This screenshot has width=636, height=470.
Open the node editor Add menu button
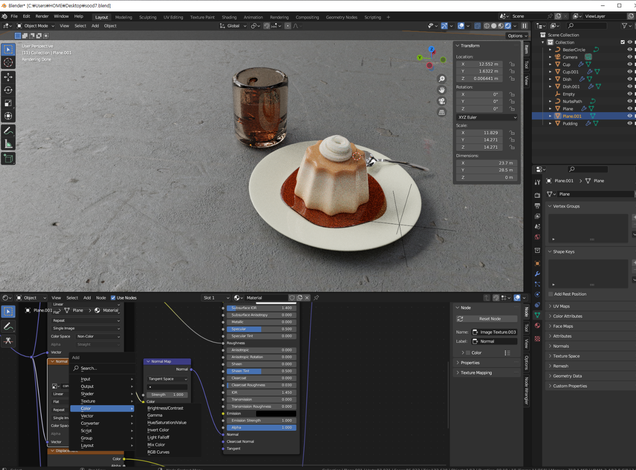pos(87,298)
